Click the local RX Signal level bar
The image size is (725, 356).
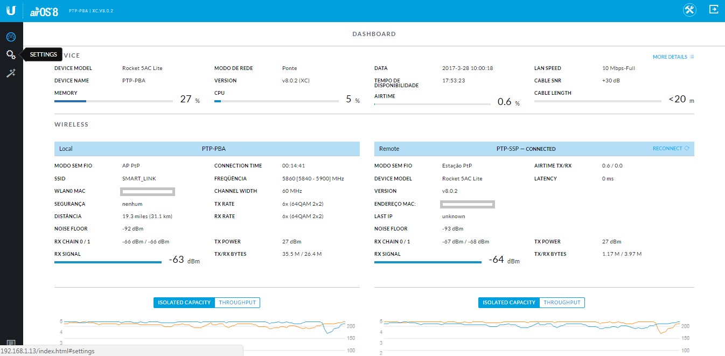click(x=108, y=262)
